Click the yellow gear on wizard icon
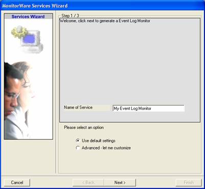Viewport: 205px width, 189px height. [x=19, y=32]
